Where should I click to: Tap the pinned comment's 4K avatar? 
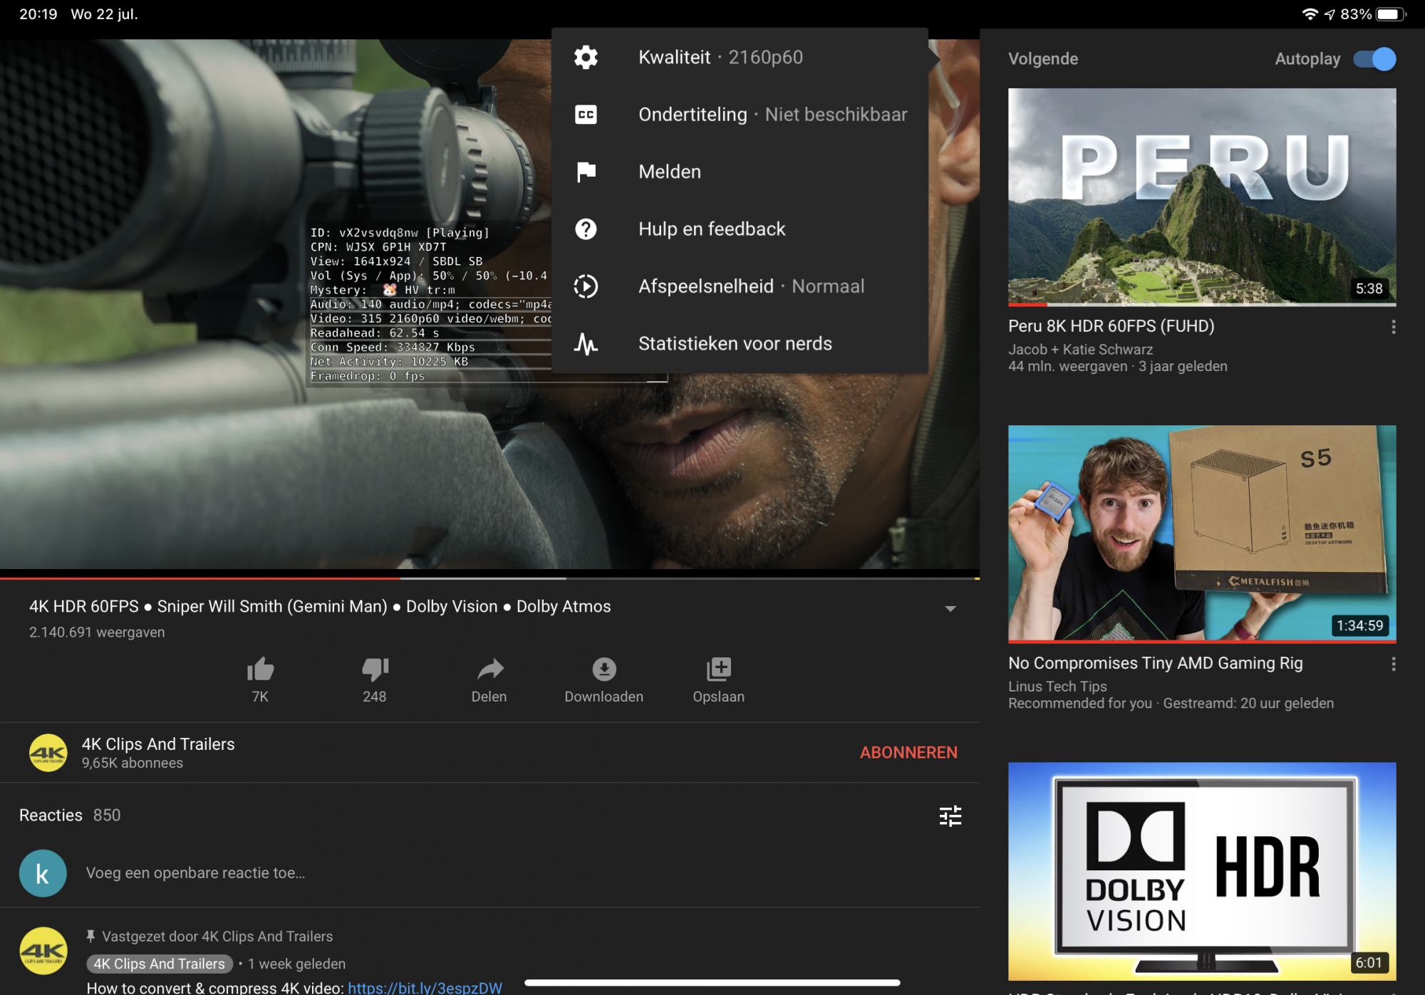[x=43, y=951]
